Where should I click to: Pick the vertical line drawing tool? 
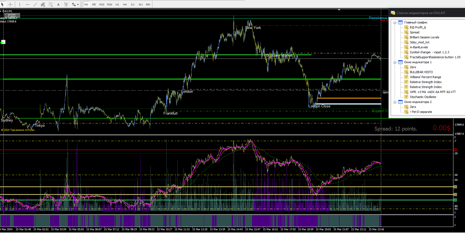20,4
